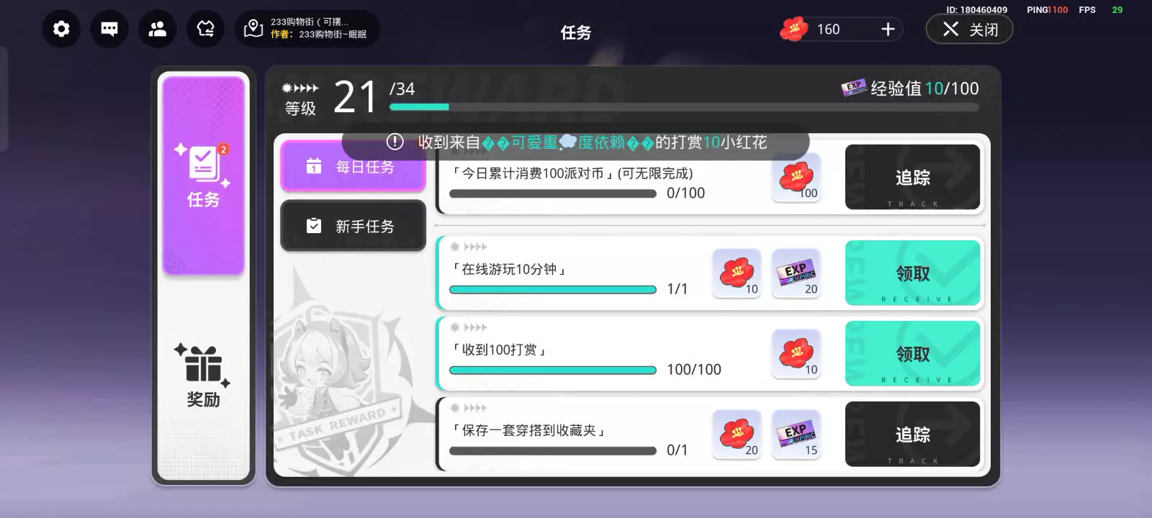Add more red flowers with plus icon
1152x518 pixels.
coord(888,29)
